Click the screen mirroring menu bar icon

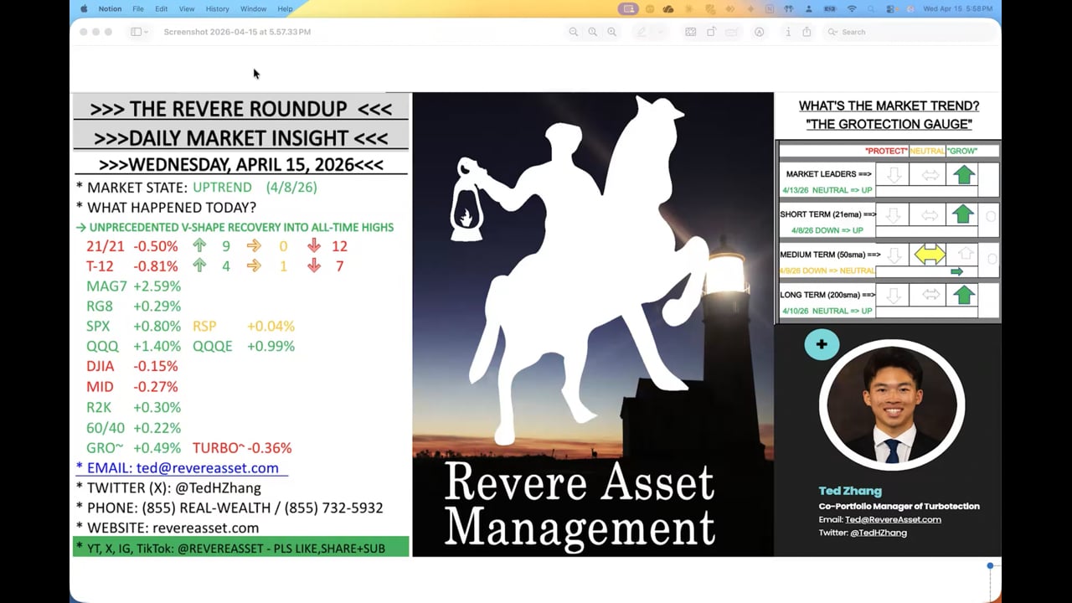click(628, 9)
